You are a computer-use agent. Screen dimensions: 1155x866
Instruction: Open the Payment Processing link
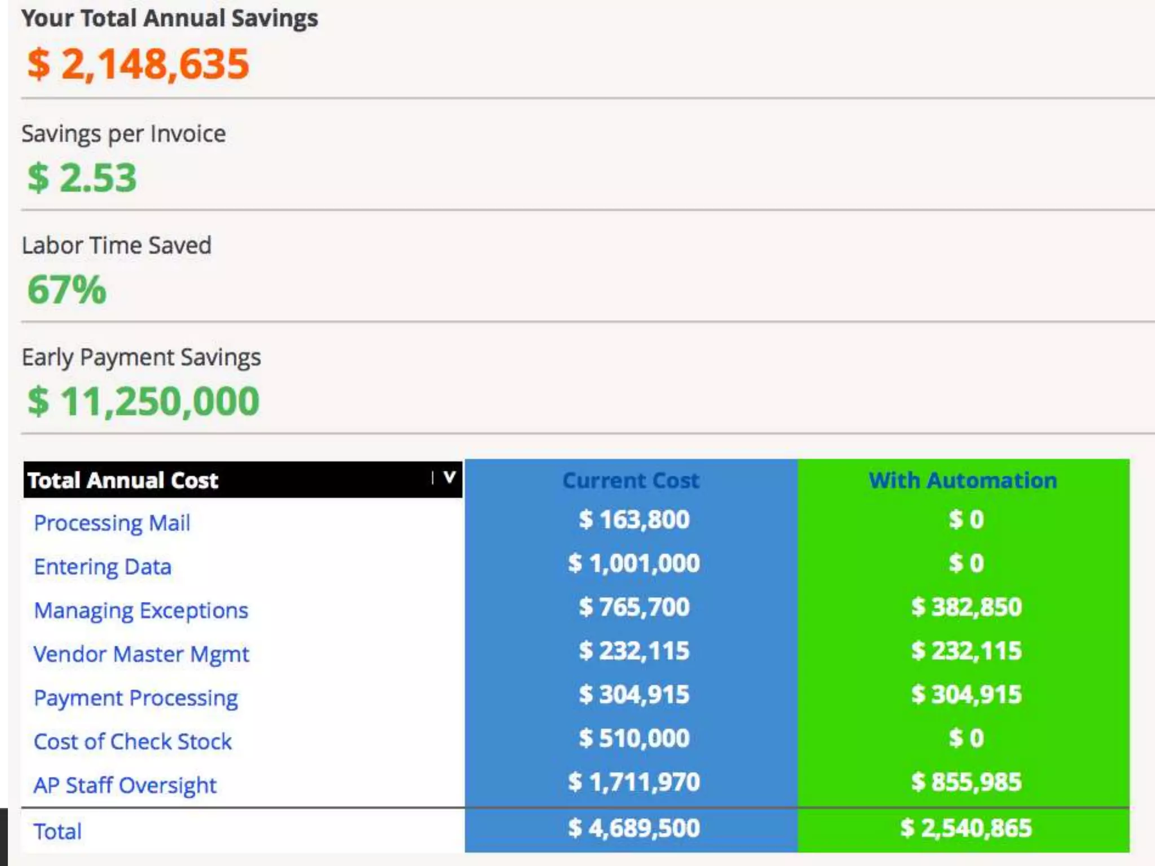[136, 698]
